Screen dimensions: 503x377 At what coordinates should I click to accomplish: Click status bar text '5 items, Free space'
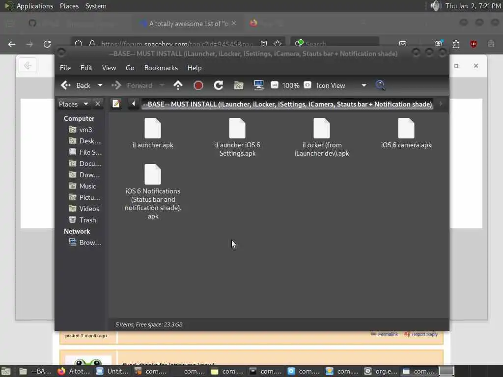[x=149, y=324]
